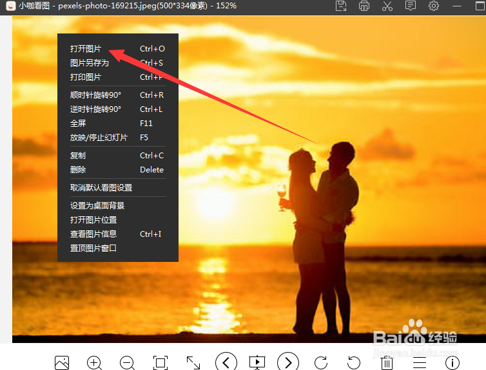Open settings gear in title bar
This screenshot has height=370, width=486.
[434, 6]
